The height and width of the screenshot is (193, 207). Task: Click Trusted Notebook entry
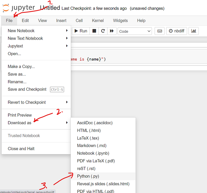(x=36, y=136)
